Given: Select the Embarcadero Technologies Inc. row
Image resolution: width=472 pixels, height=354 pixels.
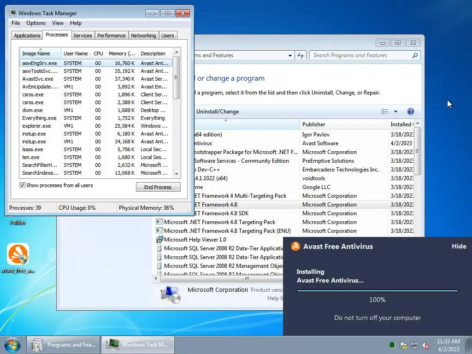Looking at the screenshot, I should [x=304, y=170].
